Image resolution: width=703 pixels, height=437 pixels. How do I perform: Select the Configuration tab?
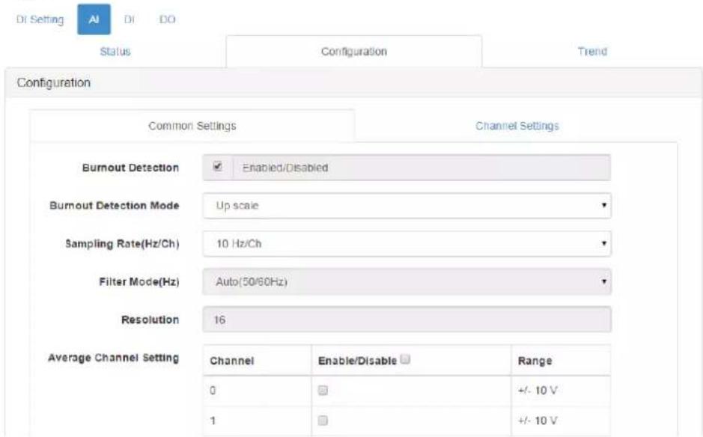coord(353,52)
